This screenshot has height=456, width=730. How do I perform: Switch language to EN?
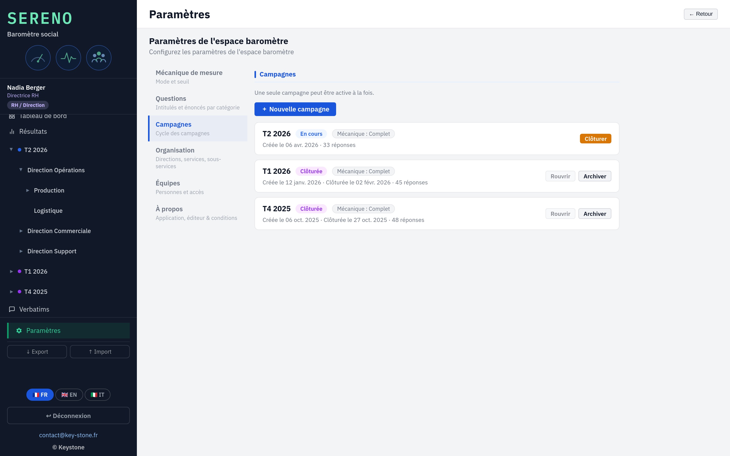[x=69, y=395]
